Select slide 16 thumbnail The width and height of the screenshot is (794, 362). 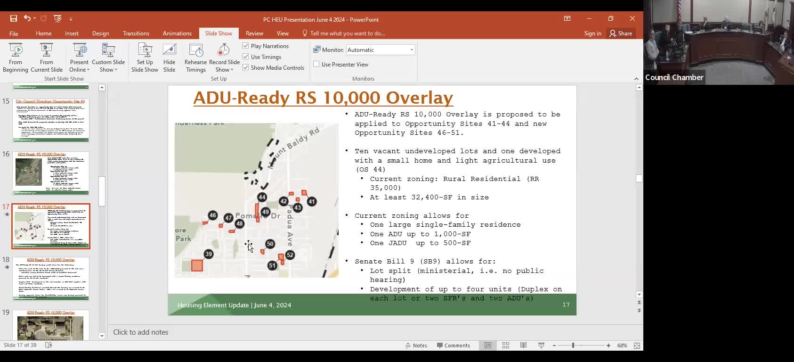[x=51, y=173]
